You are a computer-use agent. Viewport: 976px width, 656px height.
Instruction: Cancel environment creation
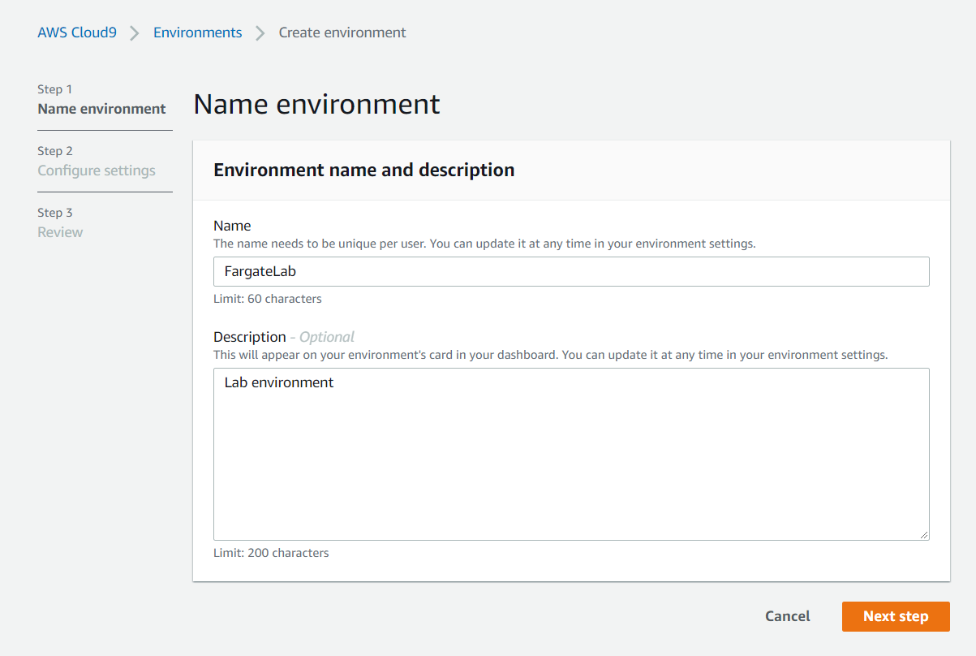click(x=788, y=616)
